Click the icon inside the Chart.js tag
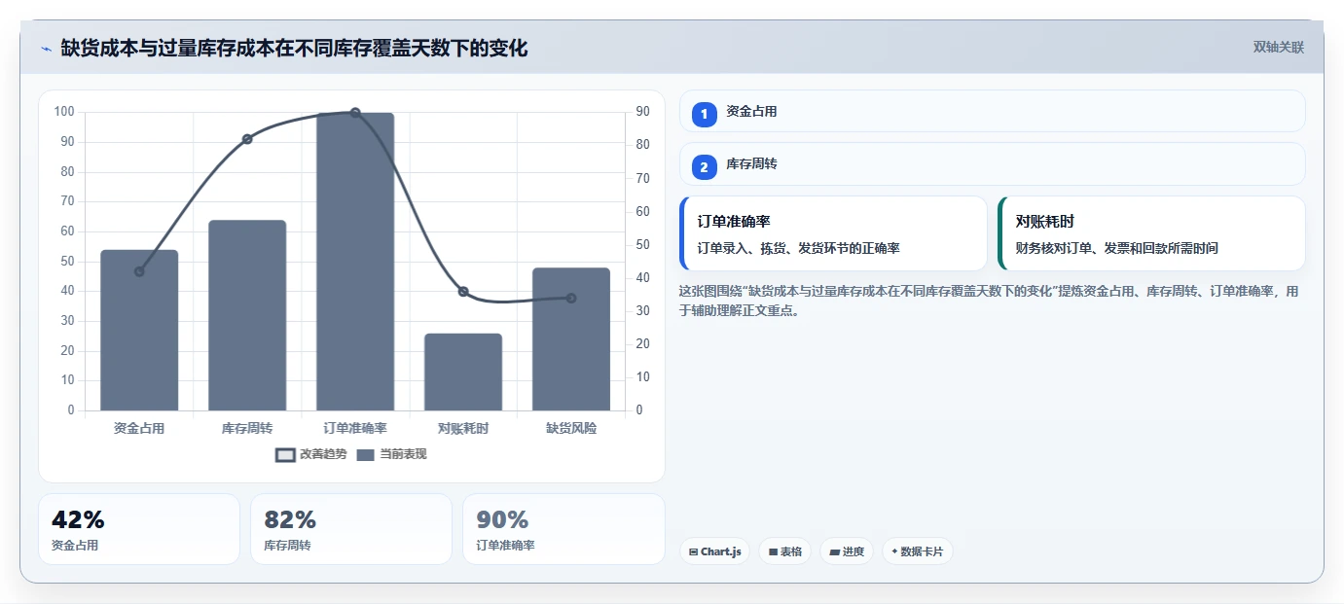 pyautogui.click(x=693, y=552)
